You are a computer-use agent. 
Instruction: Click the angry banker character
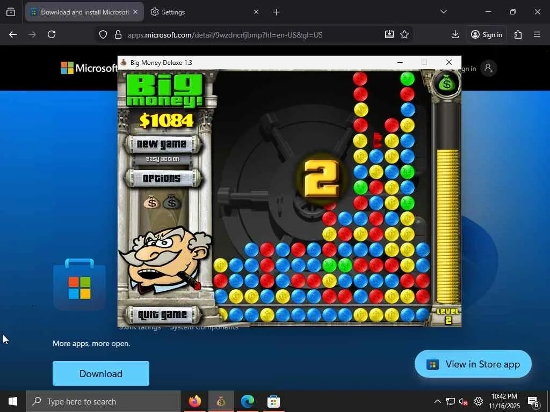(x=165, y=260)
